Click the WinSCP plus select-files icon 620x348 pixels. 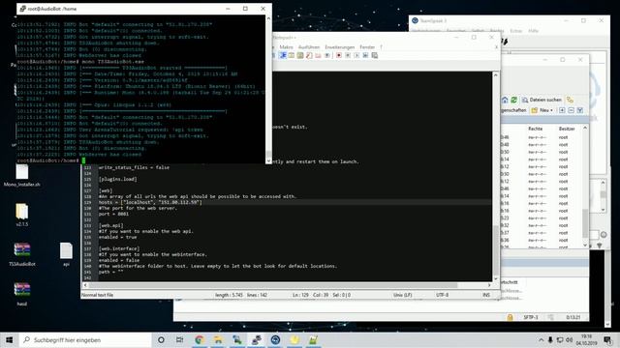click(x=562, y=110)
